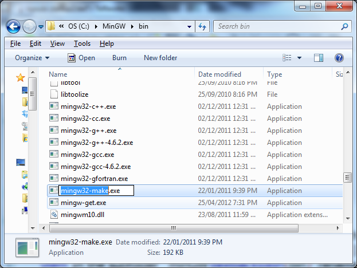Viewport: 357px width, 268px height.
Task: Click the folder icon in address bar
Action: 51,26
